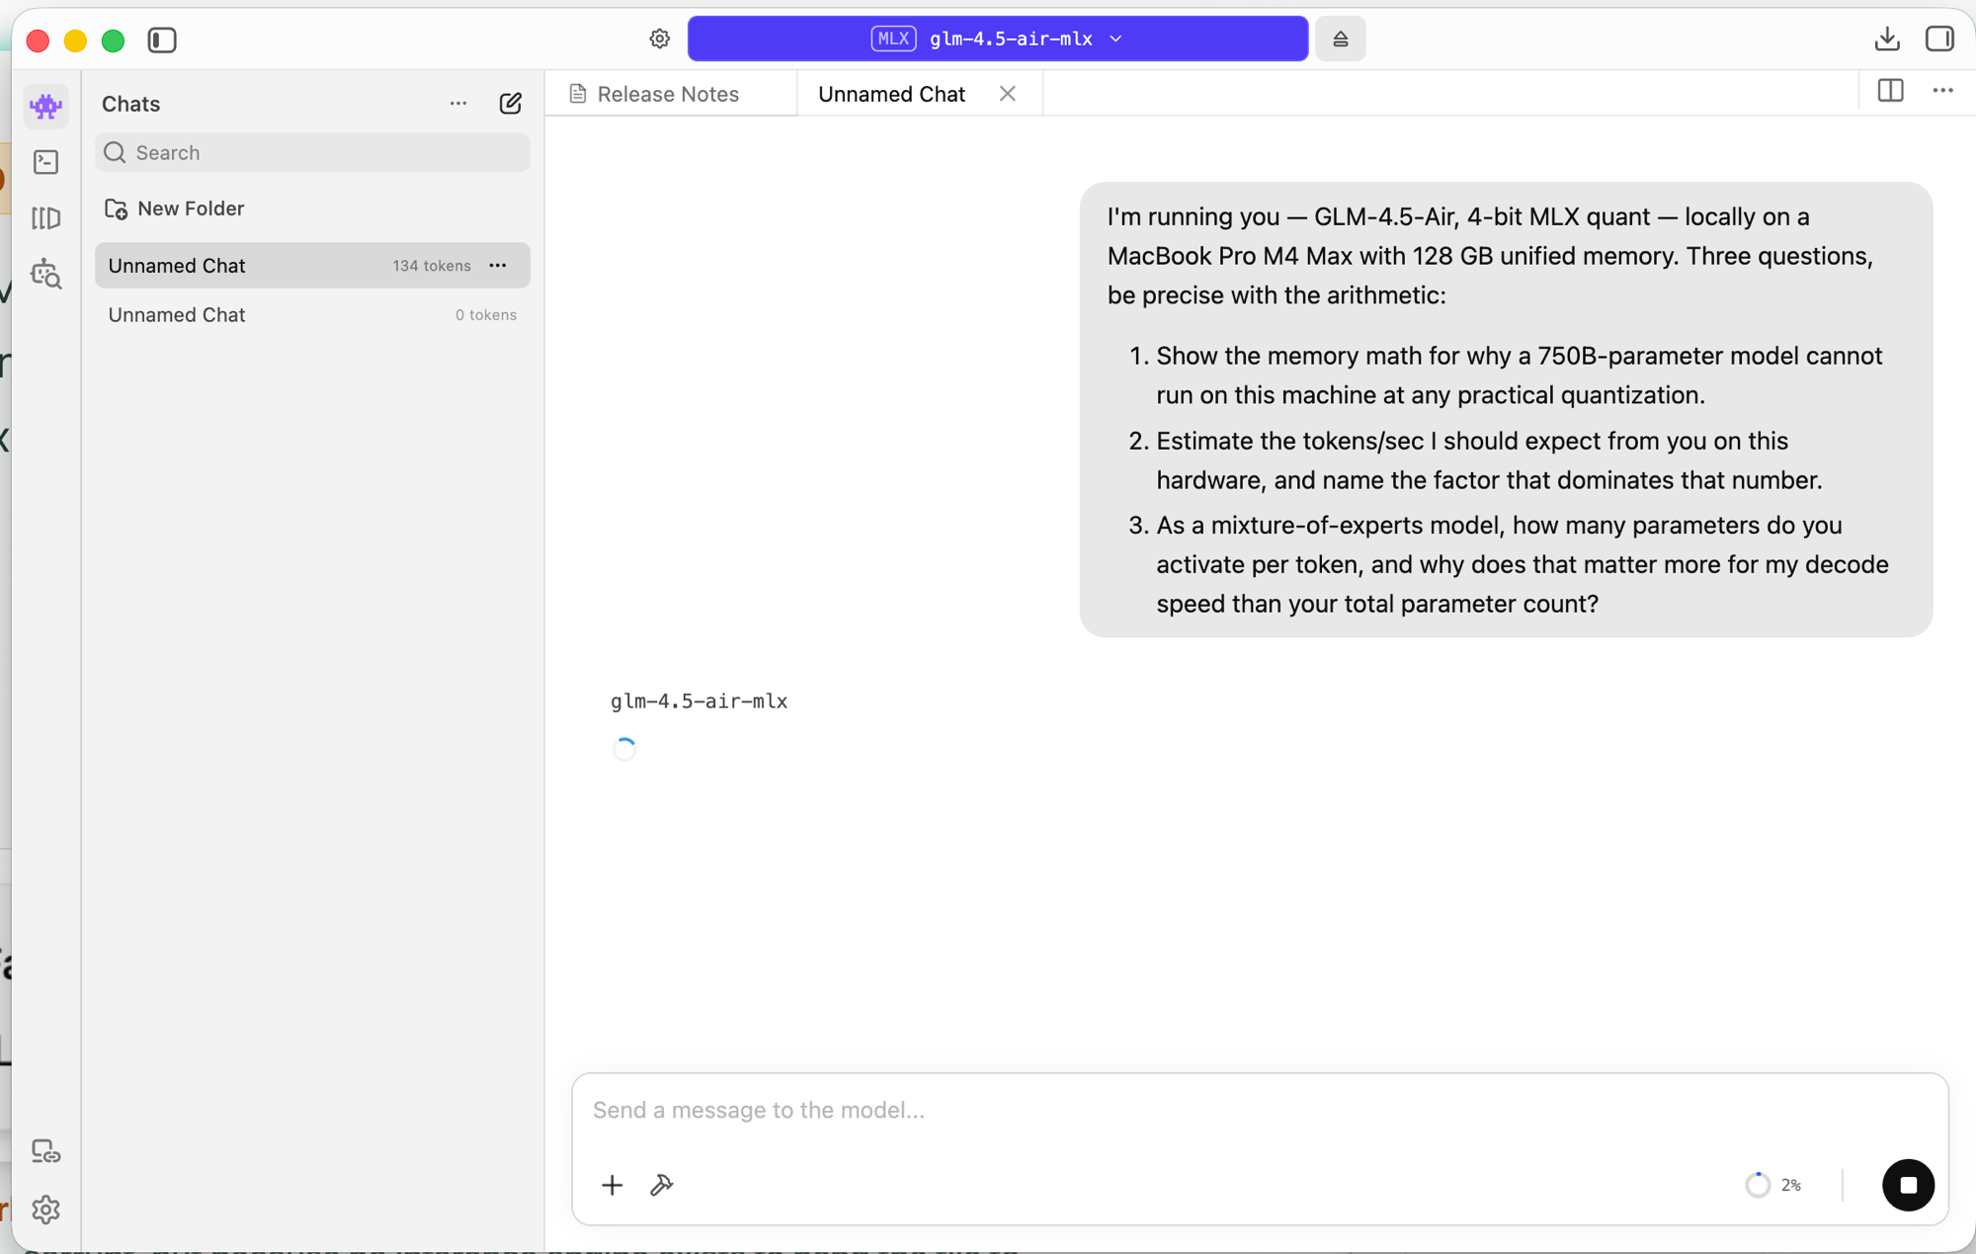Image resolution: width=1976 pixels, height=1254 pixels.
Task: Open Chats panel more options menu
Action: coord(458,104)
